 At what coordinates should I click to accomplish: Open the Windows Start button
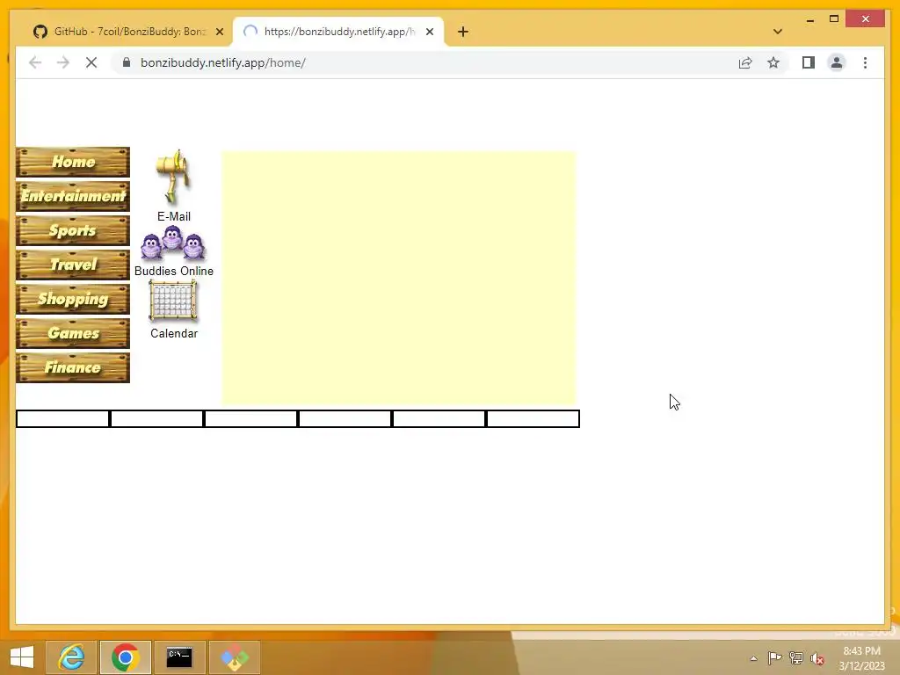pyautogui.click(x=22, y=657)
